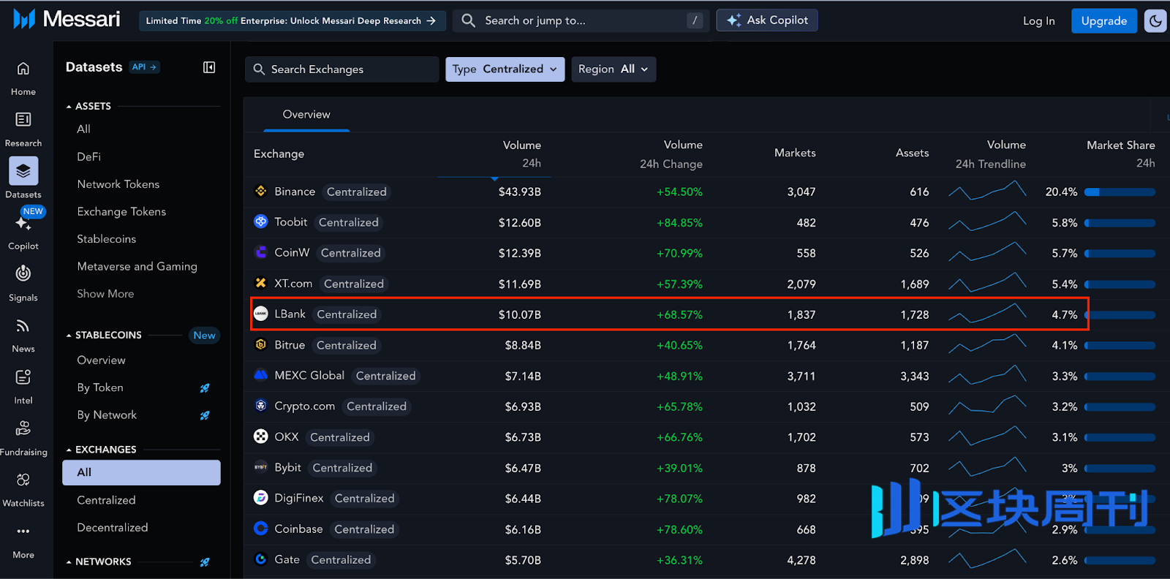Open the Region All dropdown
Viewport: 1170px width, 579px height.
613,69
